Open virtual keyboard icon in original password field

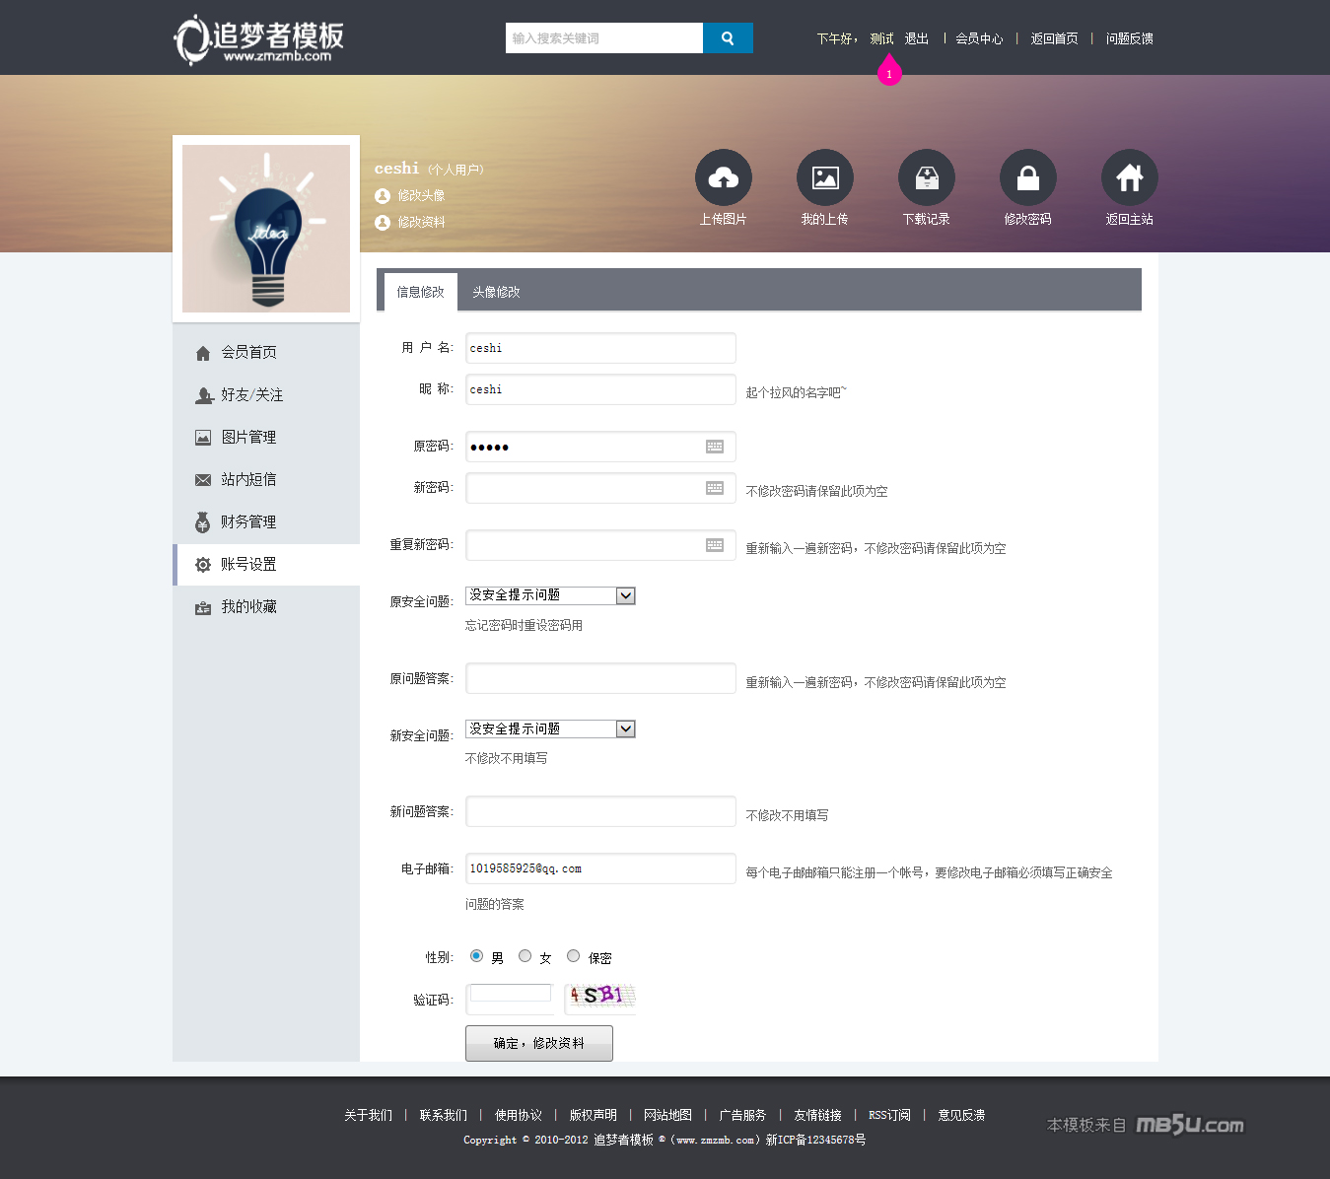[x=715, y=447]
